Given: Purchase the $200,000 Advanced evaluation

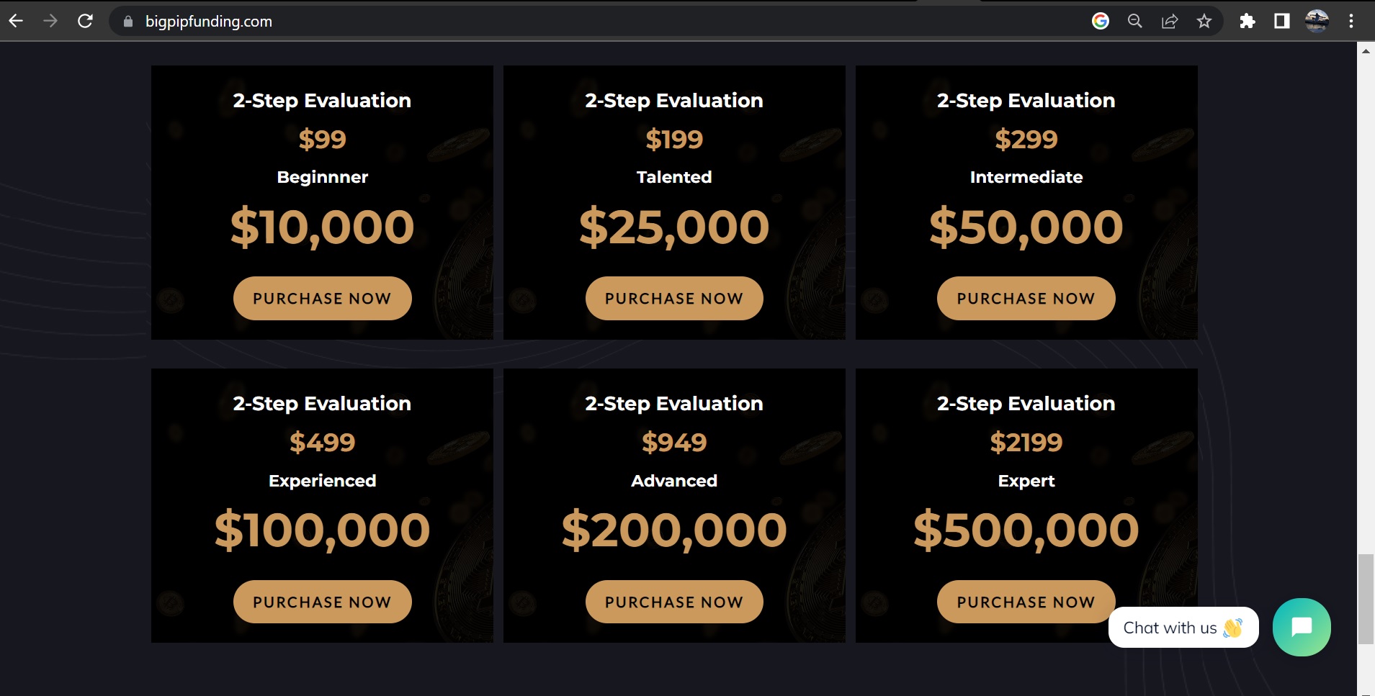Looking at the screenshot, I should click(x=674, y=602).
